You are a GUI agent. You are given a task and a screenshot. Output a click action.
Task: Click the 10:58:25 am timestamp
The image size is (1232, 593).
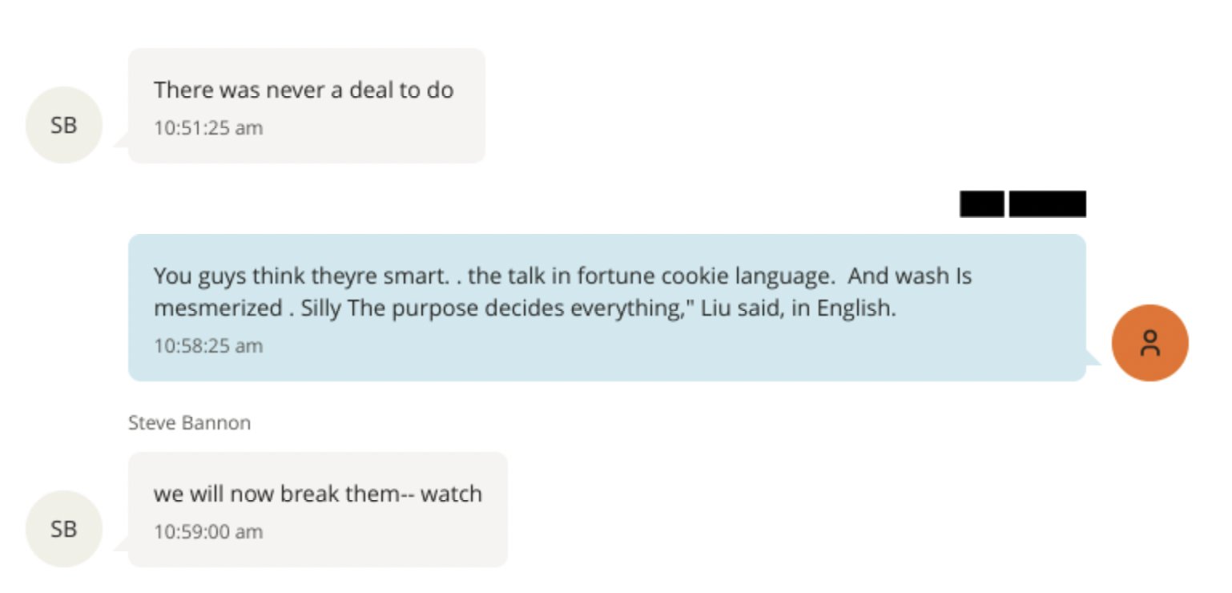[x=208, y=346]
